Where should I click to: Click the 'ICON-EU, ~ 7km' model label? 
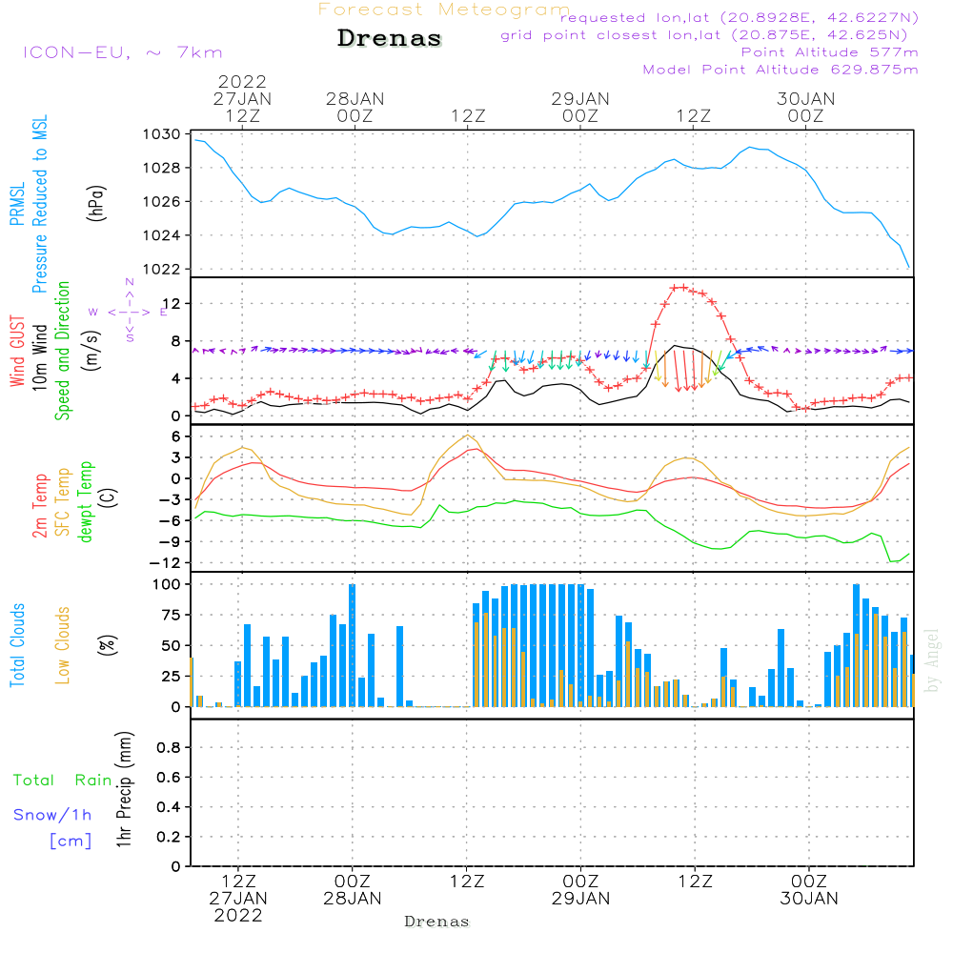tap(123, 52)
